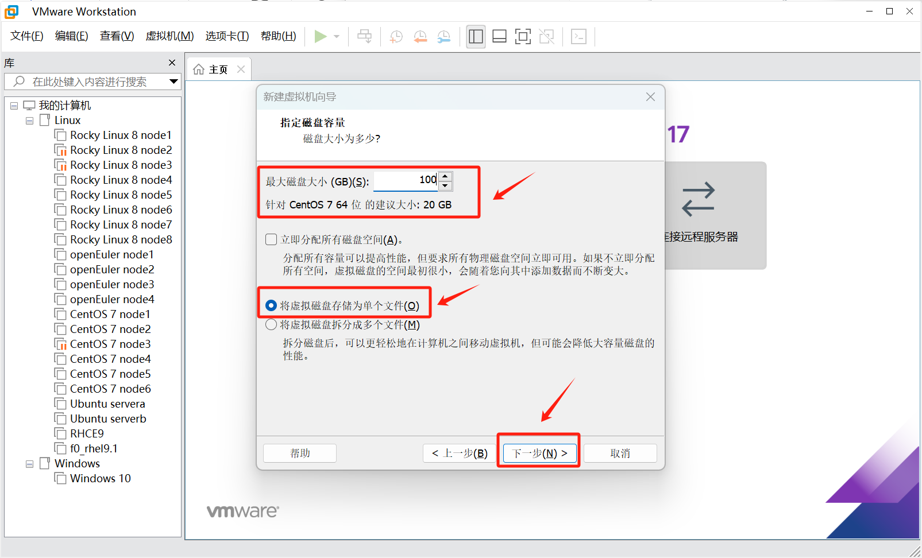Select the CentOS 7 node3 VM icon
Screen dimensions: 922x558
click(x=60, y=344)
